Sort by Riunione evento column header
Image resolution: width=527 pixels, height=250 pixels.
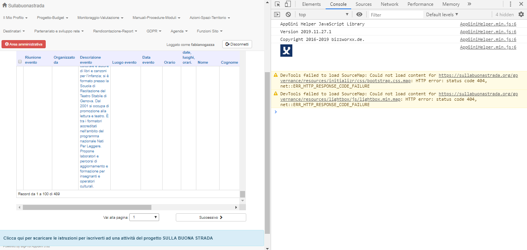(33, 60)
